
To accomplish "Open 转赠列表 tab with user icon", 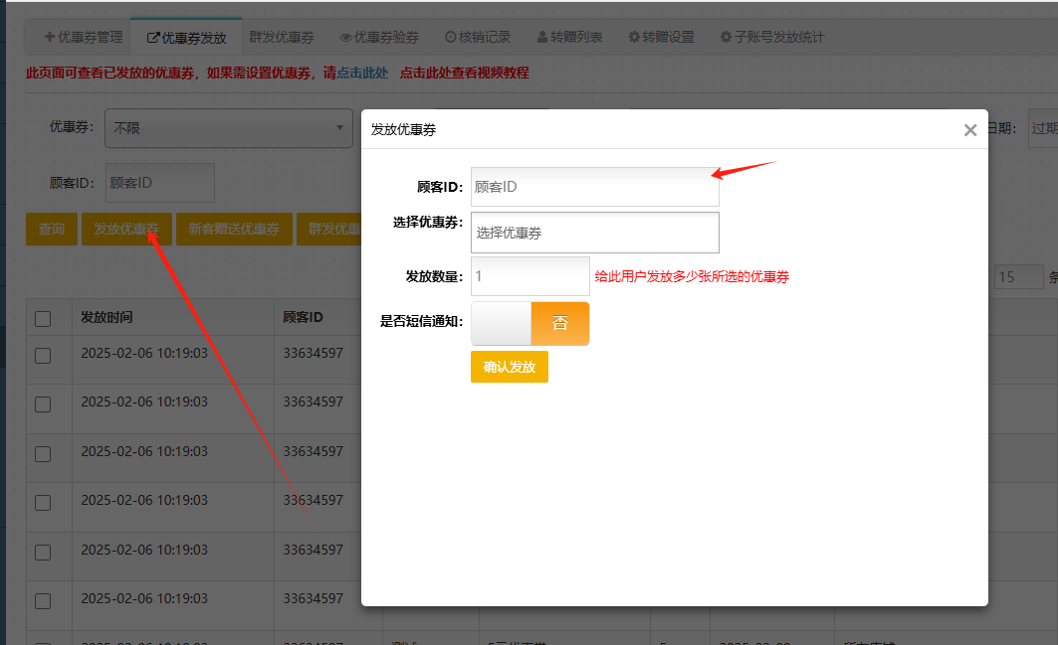I will tap(569, 38).
